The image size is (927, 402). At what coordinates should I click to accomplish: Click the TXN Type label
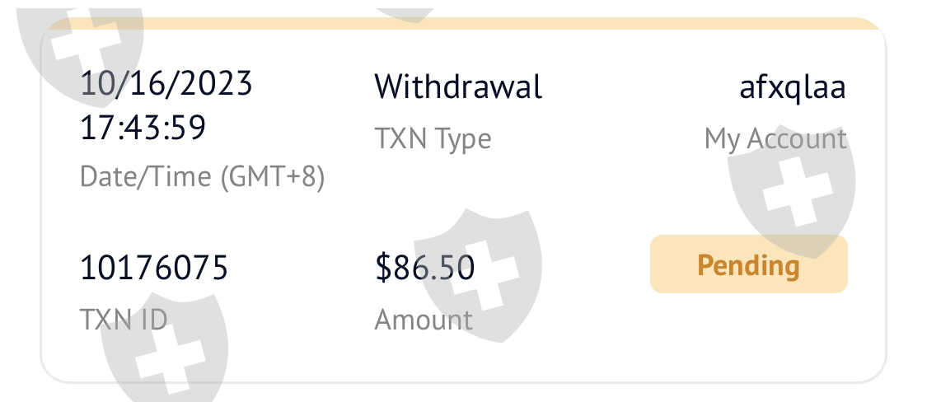pyautogui.click(x=433, y=138)
